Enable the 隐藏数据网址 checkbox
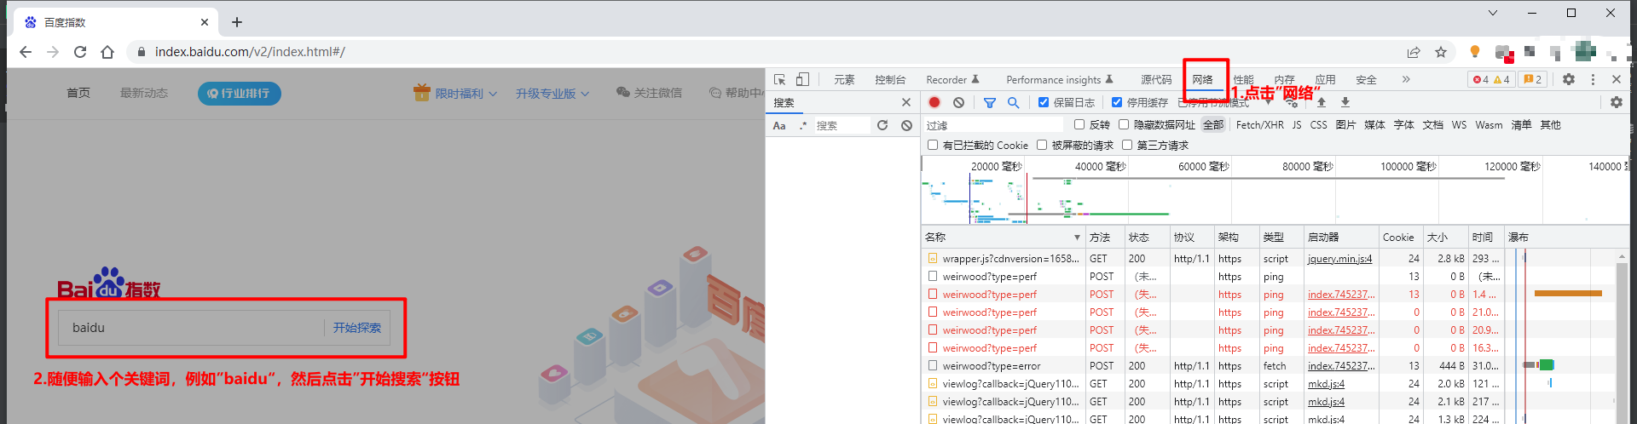The image size is (1637, 424). tap(1124, 124)
